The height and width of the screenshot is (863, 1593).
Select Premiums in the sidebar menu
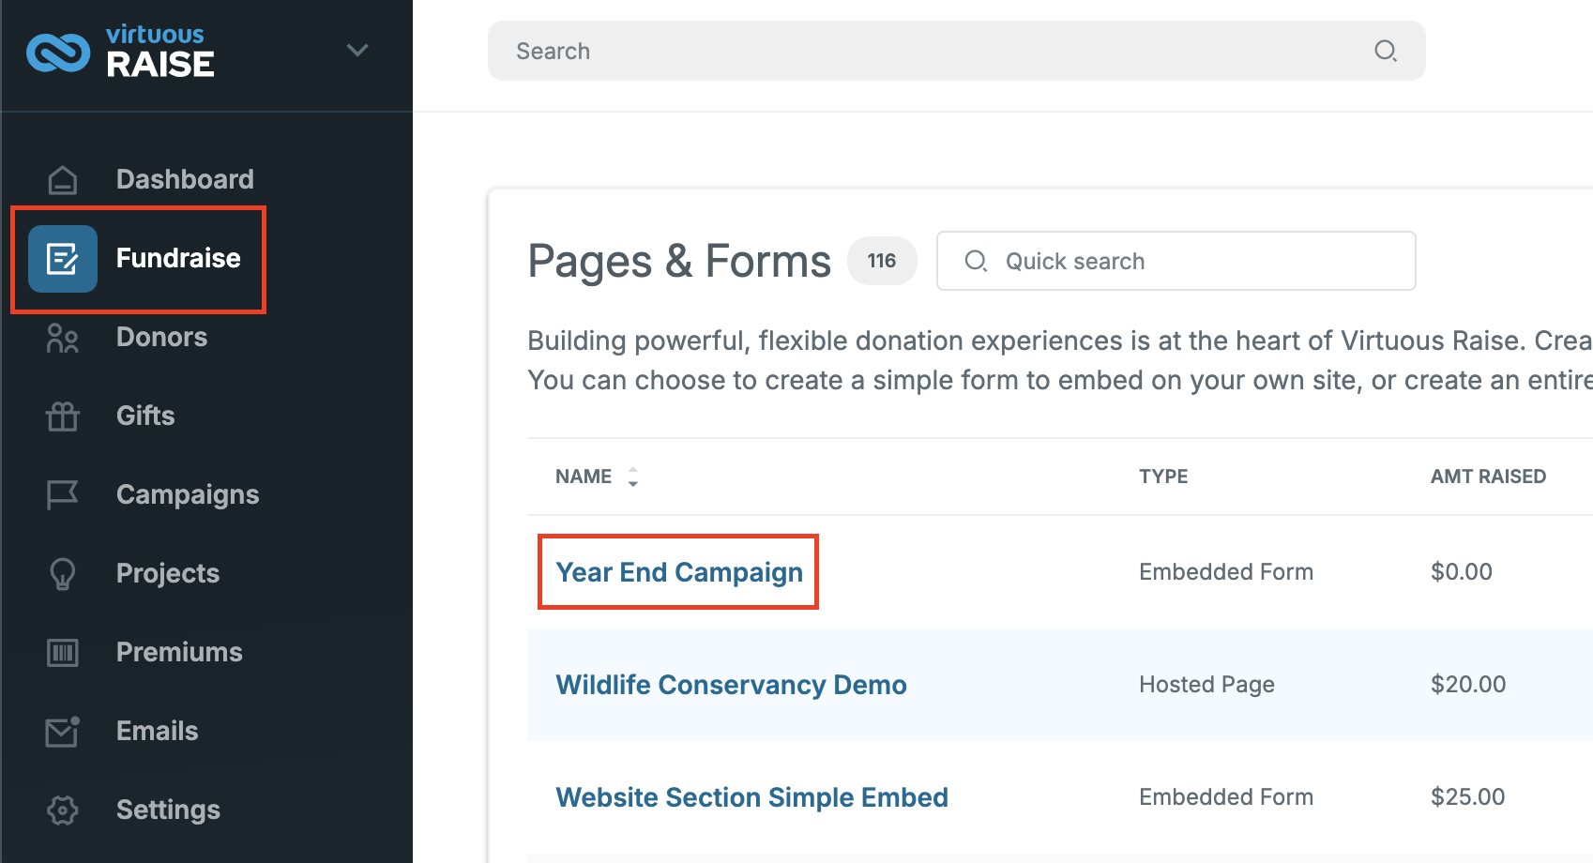179,652
